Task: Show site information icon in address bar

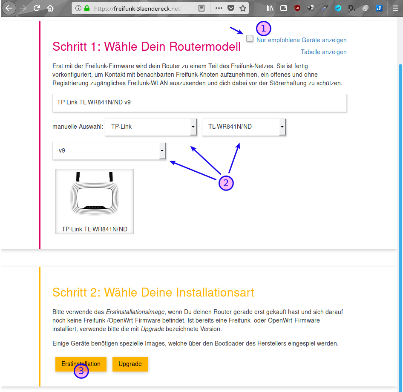Action: [78, 9]
